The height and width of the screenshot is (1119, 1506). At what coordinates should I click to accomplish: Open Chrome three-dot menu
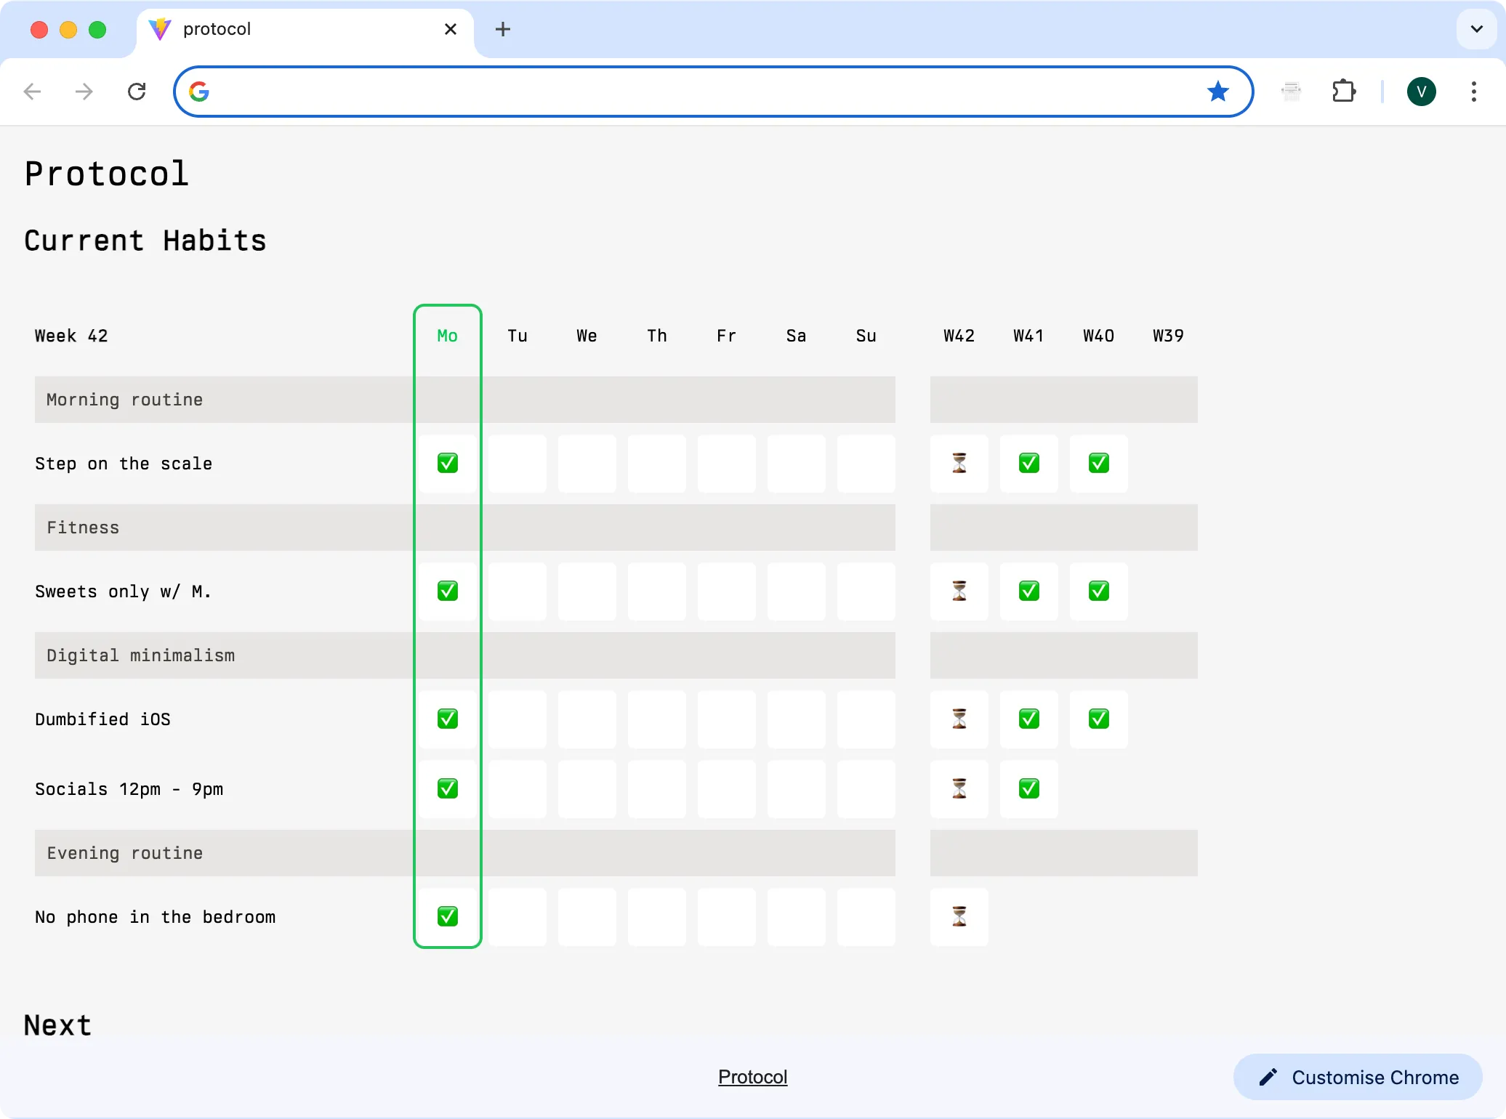1473,92
